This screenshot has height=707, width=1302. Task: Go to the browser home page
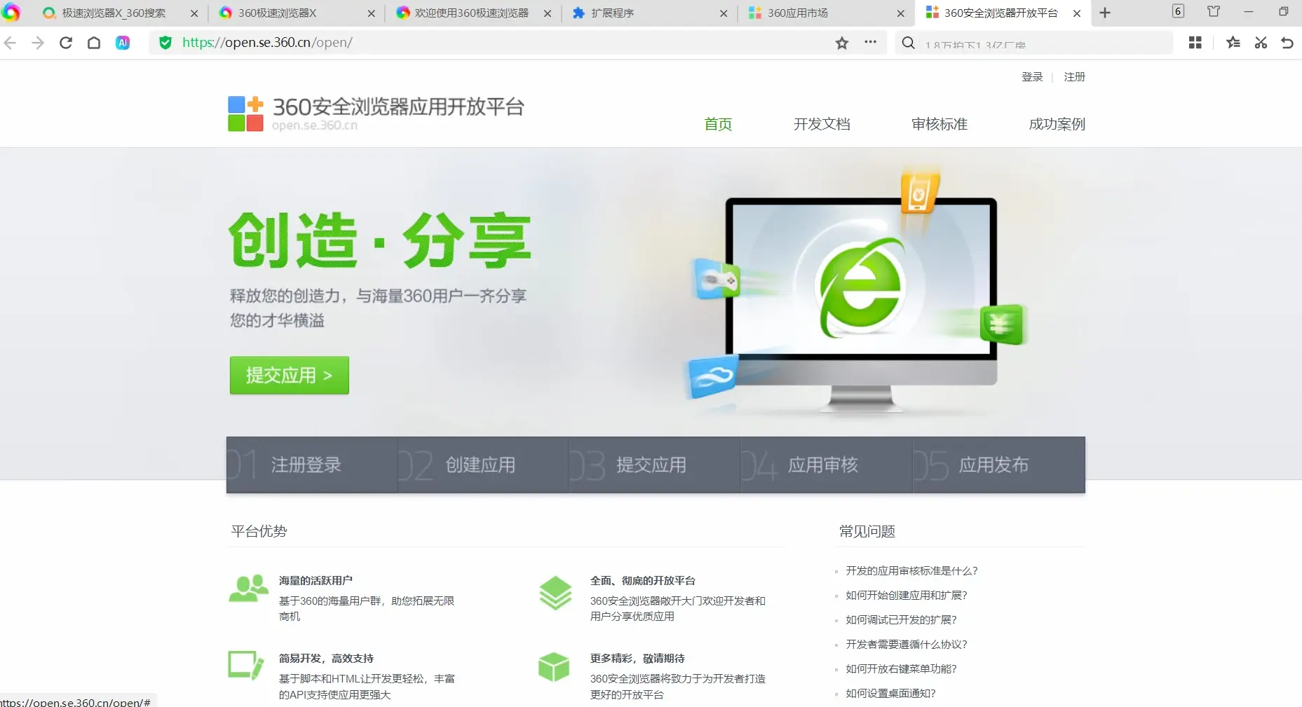[x=94, y=43]
